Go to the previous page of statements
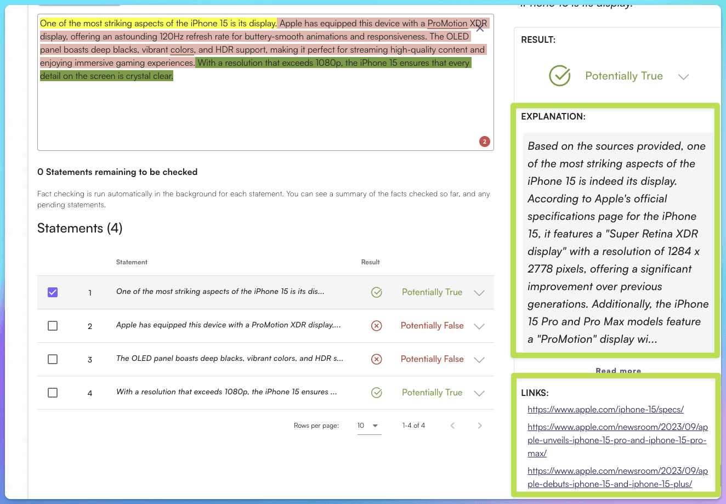726x504 pixels. coord(452,426)
